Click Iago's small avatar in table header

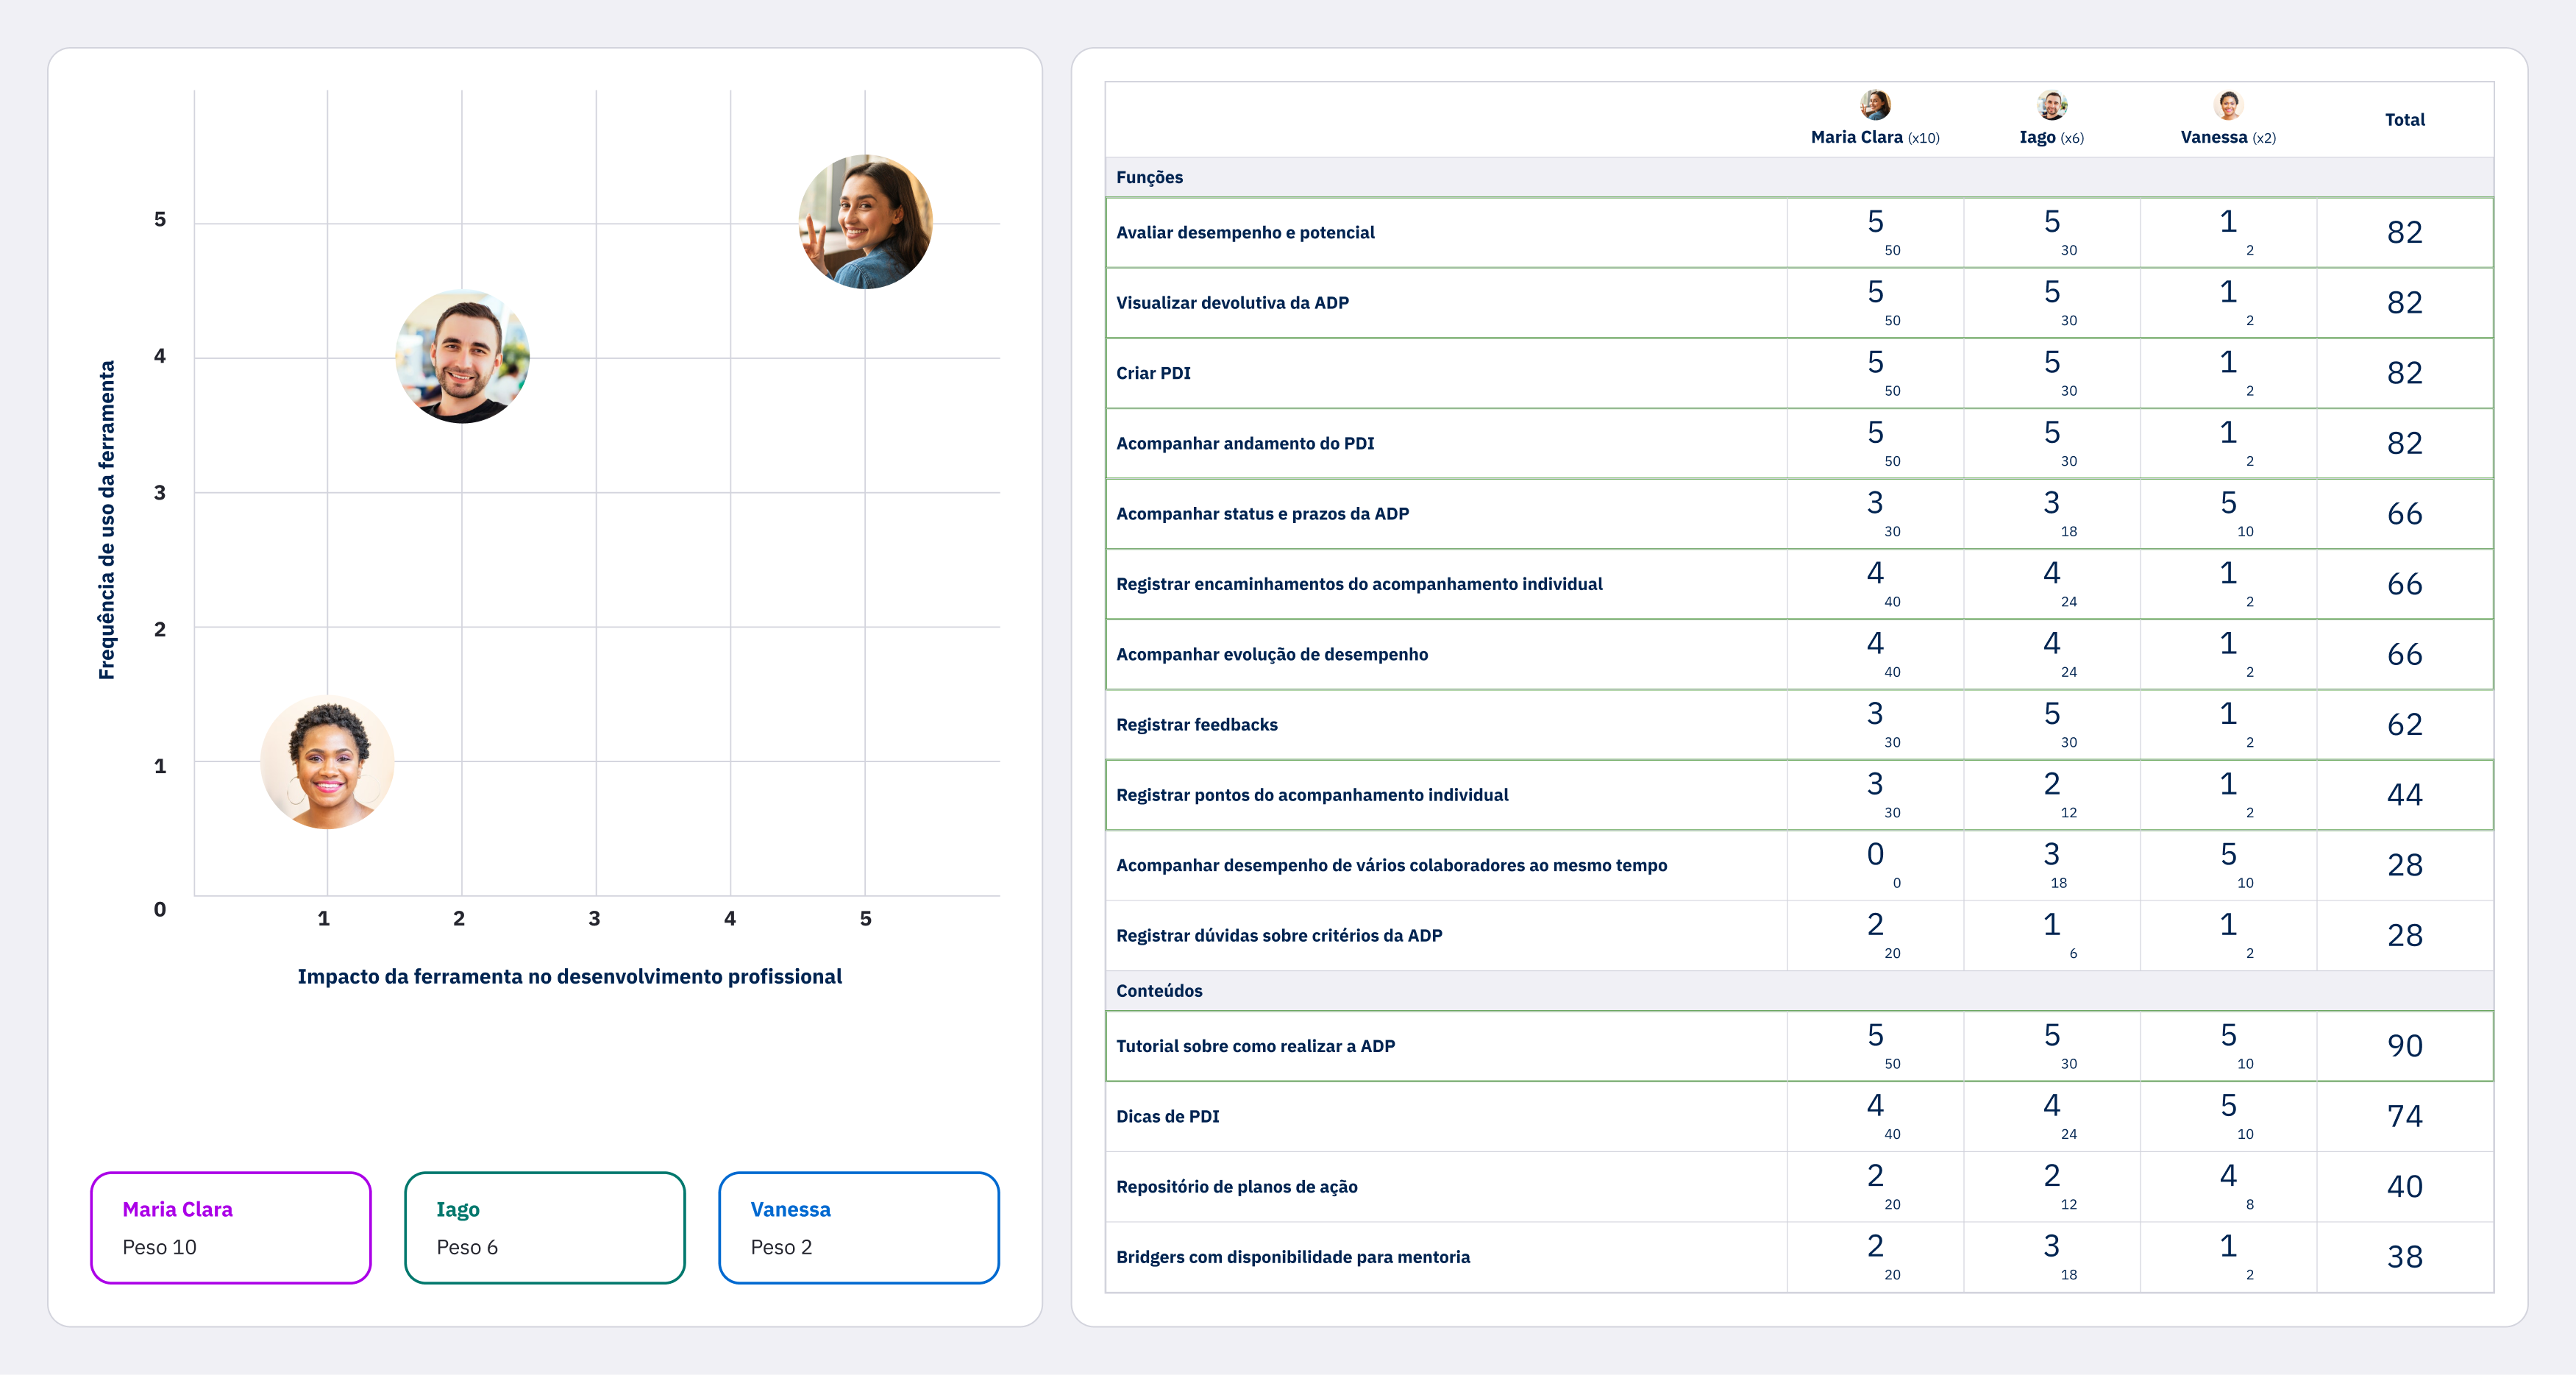pyautogui.click(x=2051, y=105)
